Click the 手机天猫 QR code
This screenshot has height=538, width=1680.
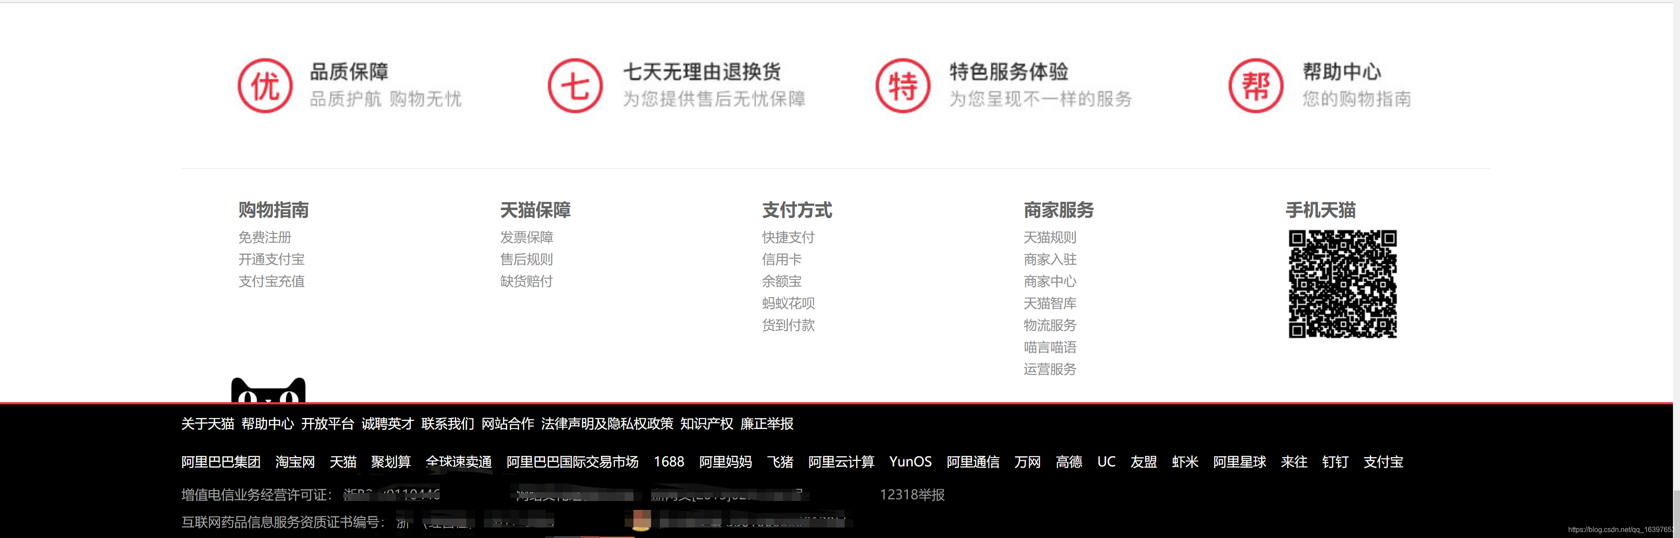click(1342, 284)
